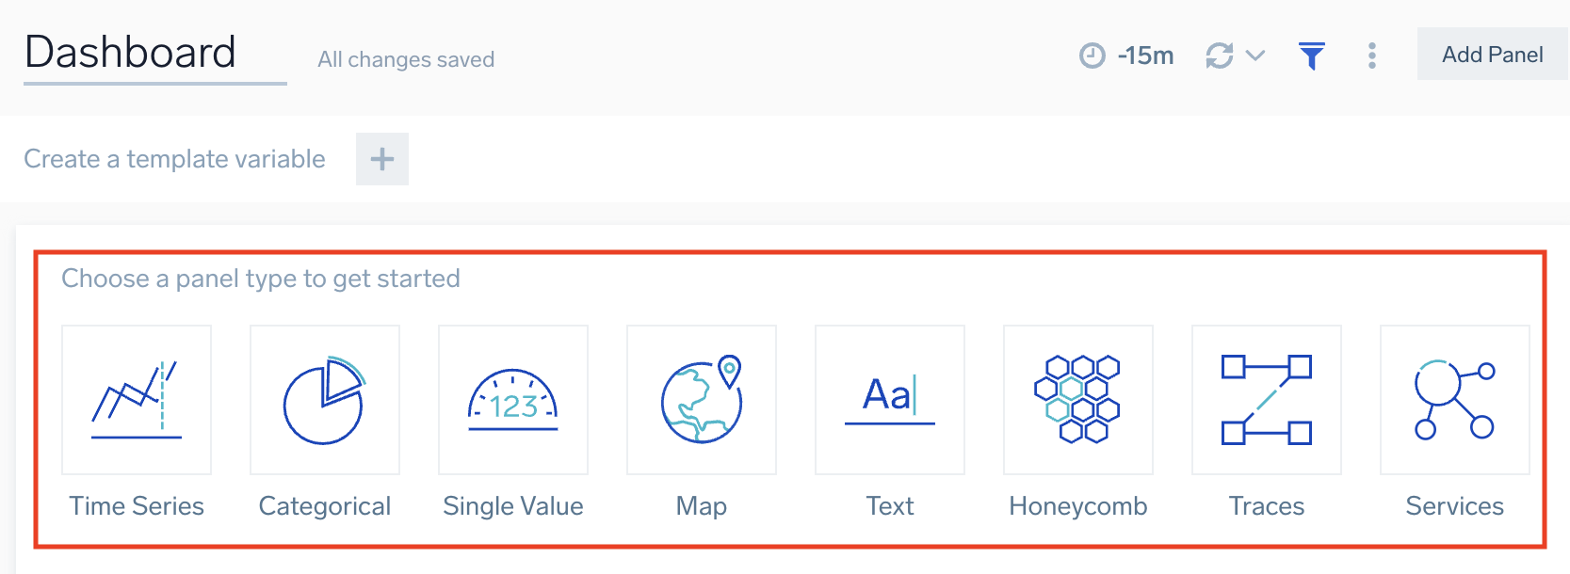
Task: Select the Time Series panel icon
Action: pyautogui.click(x=137, y=400)
